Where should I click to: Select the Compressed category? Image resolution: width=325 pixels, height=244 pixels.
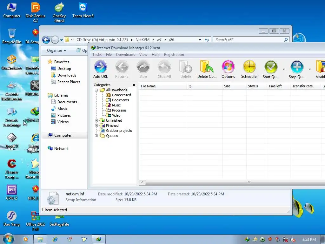pyautogui.click(x=121, y=95)
